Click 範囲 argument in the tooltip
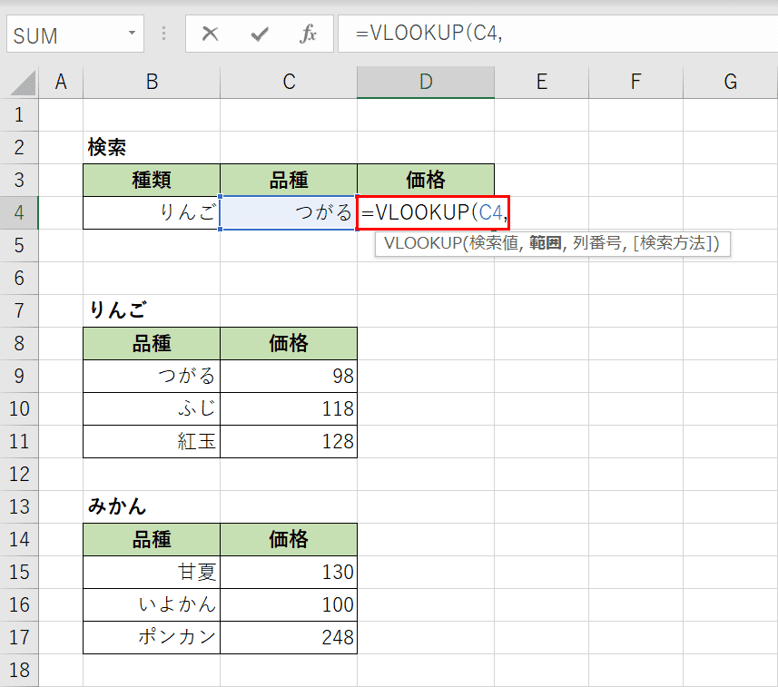Image resolution: width=778 pixels, height=687 pixels. coord(545,243)
